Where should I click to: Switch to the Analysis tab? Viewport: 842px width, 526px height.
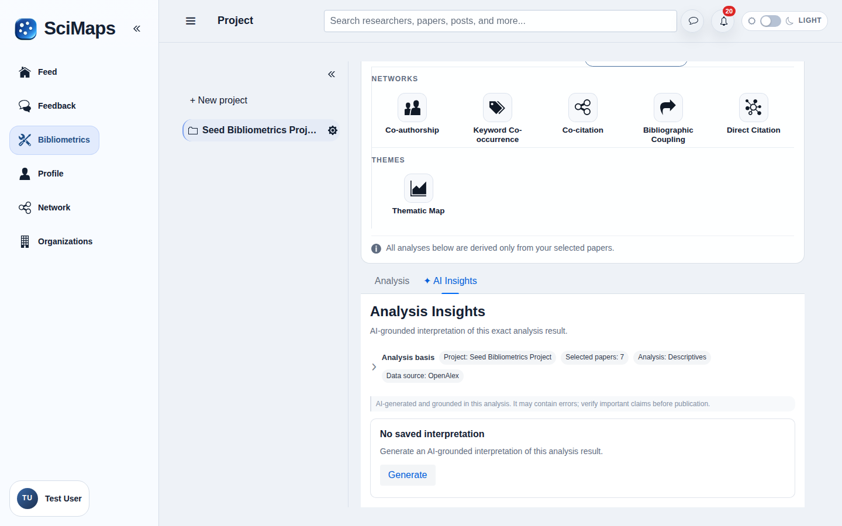pos(392,281)
